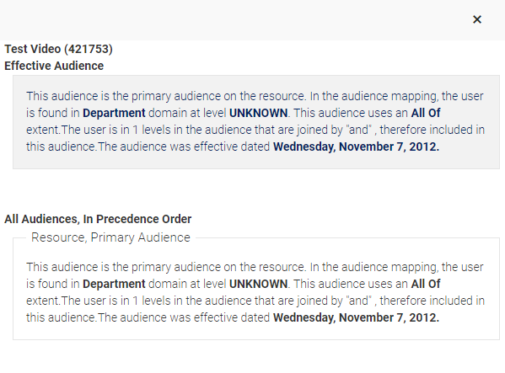The image size is (505, 373).
Task: Select the "Resource, Primary Audience" legend label
Action: [x=110, y=237]
